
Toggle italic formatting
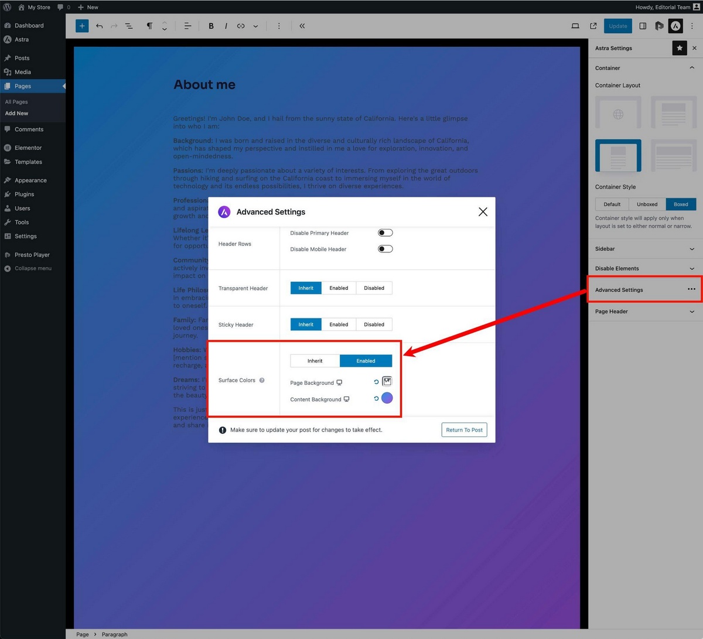point(226,26)
